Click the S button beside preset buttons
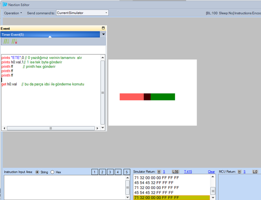Image resolution: width=261 pixels, height=200 pixels. 127,172
